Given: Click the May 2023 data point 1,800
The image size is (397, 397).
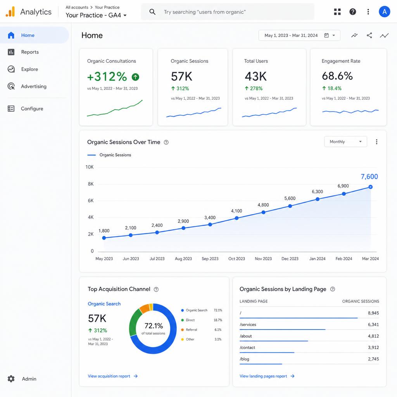Looking at the screenshot, I should [x=104, y=238].
